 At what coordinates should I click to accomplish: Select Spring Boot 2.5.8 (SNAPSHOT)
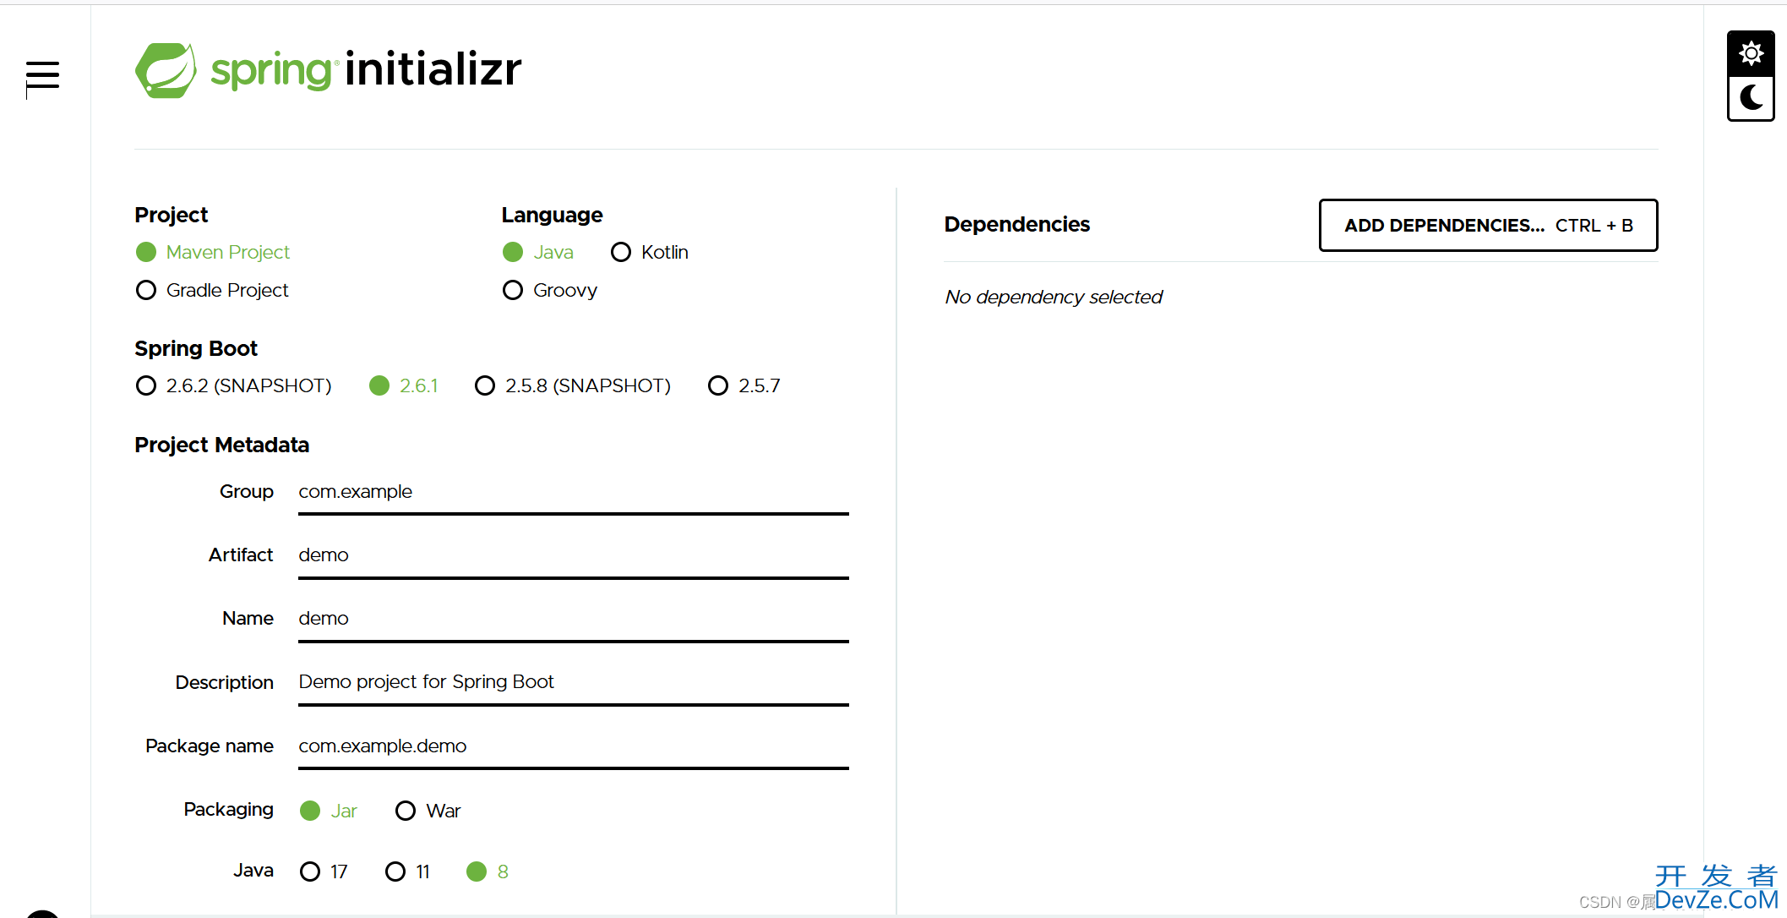point(573,385)
